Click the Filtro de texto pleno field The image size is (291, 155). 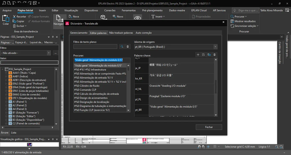coord(95,46)
